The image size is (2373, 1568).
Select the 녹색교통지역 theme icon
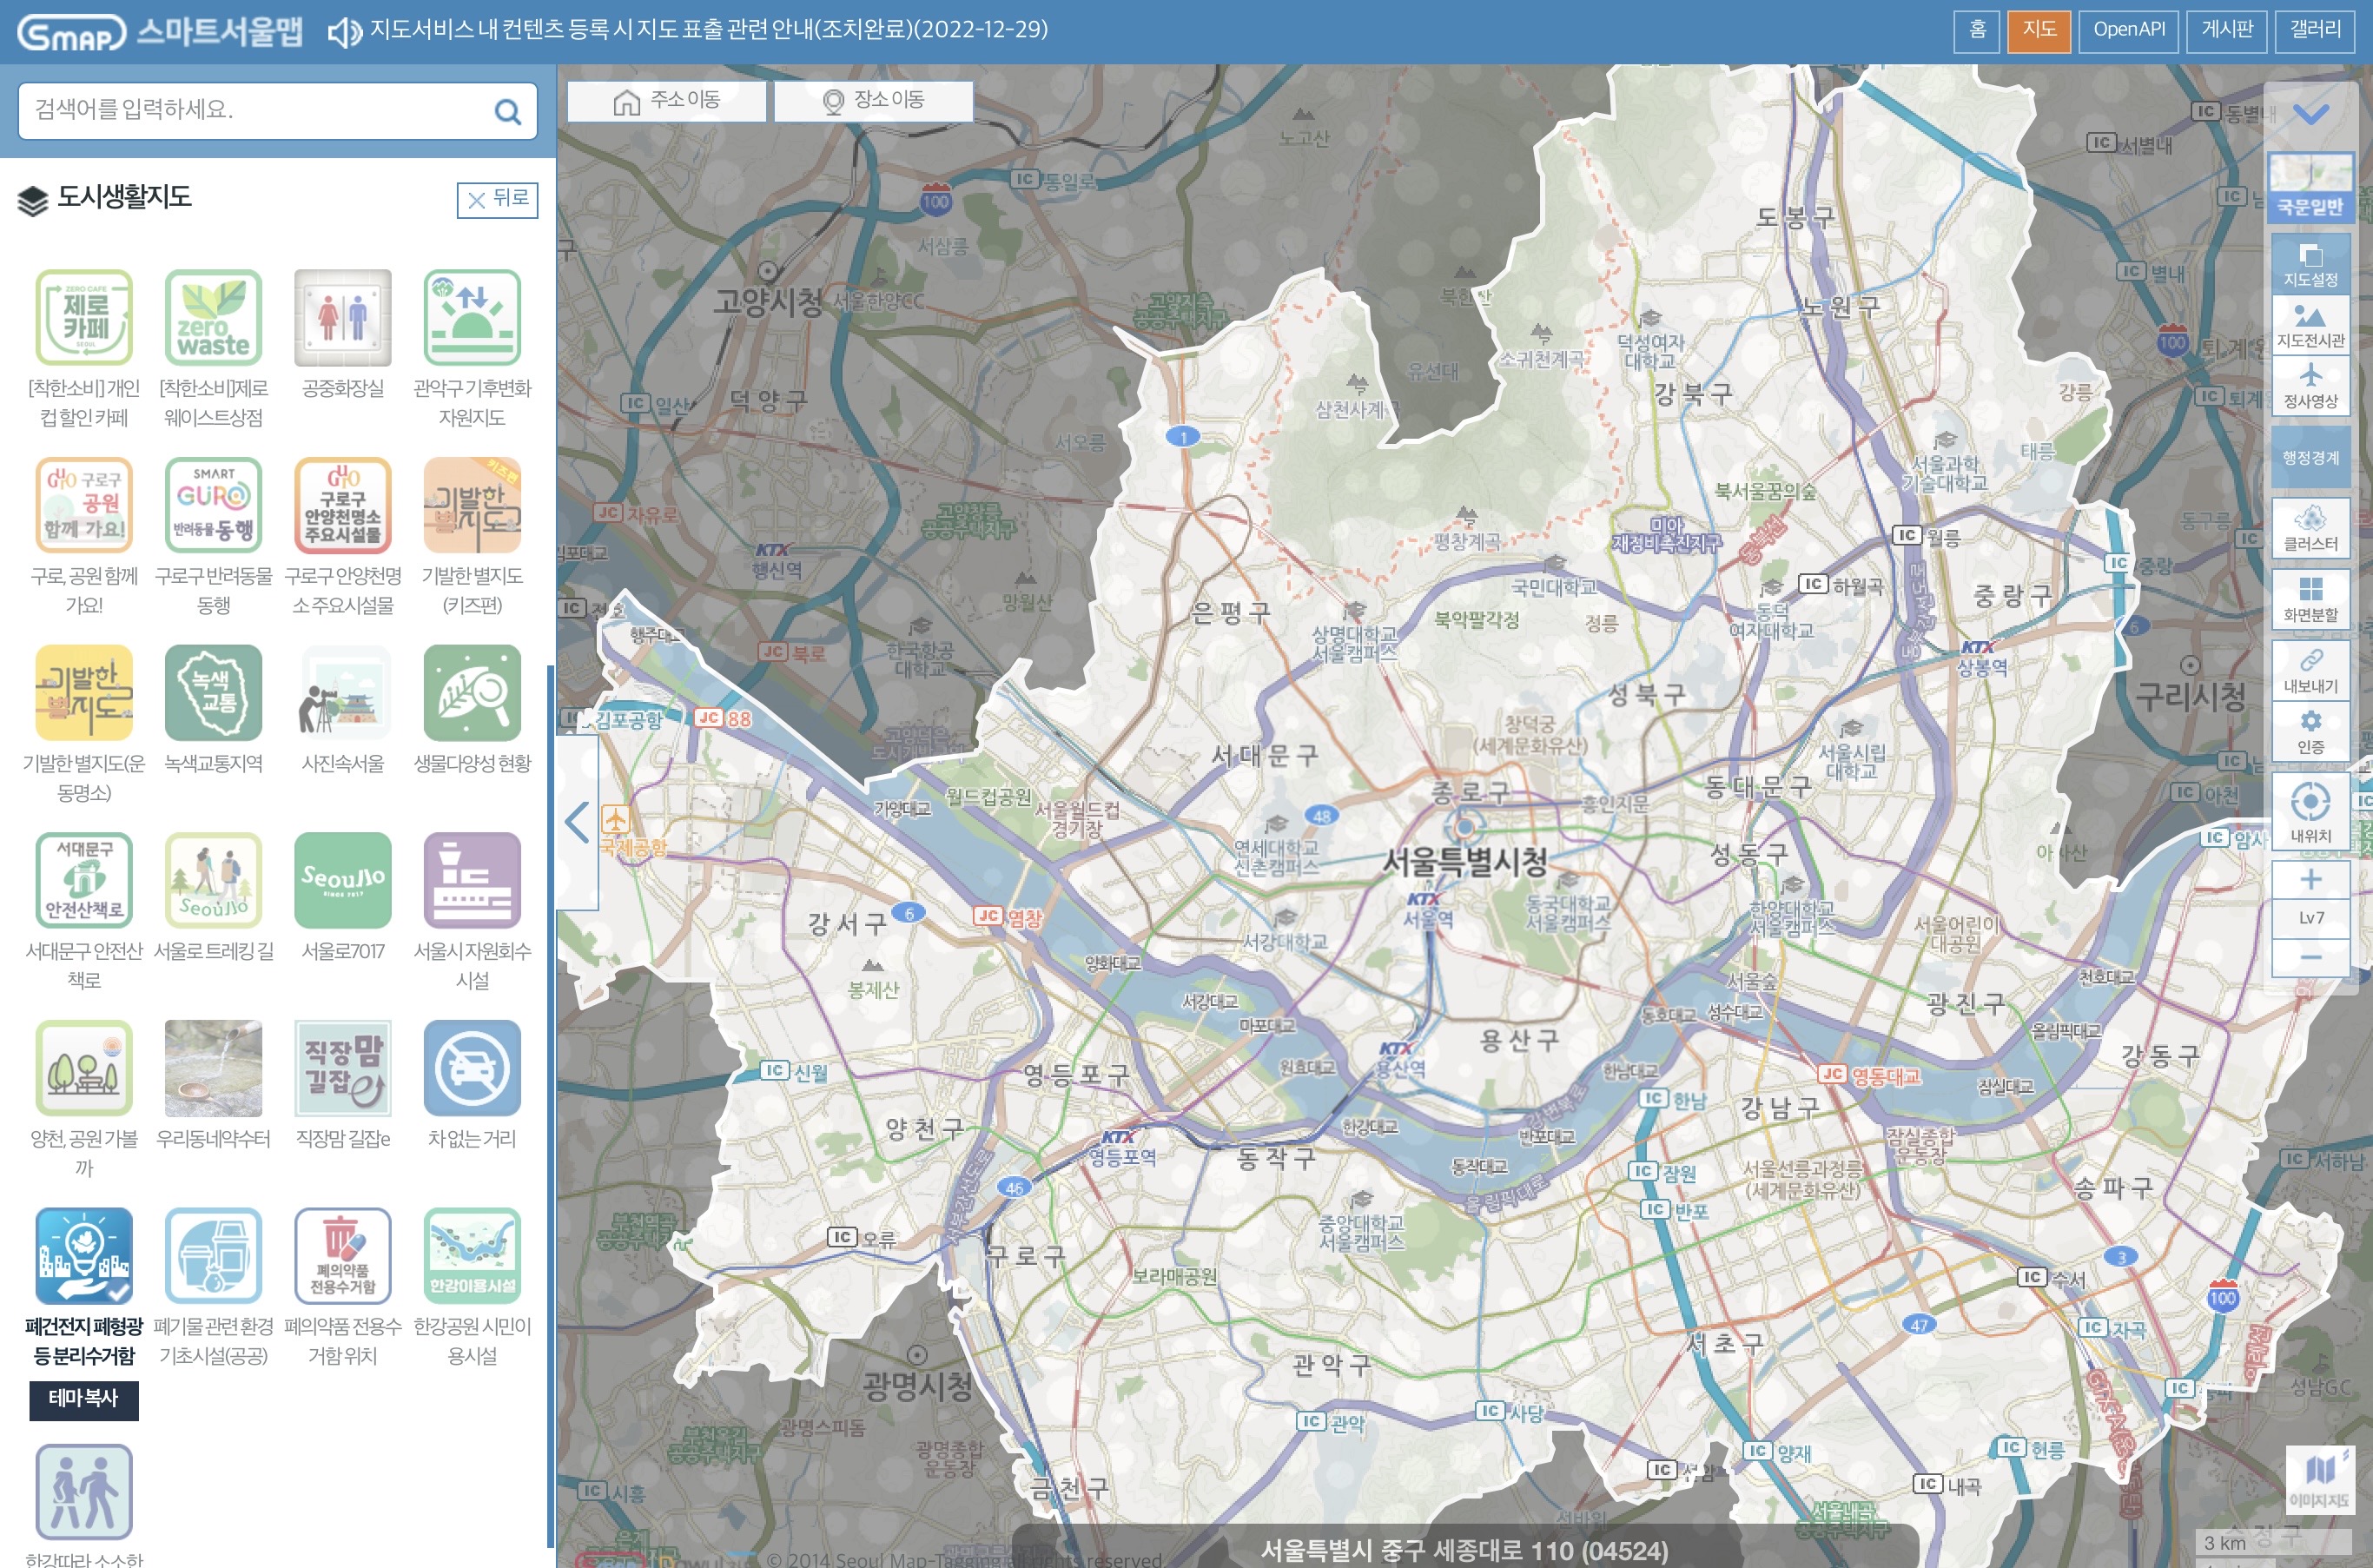213,693
